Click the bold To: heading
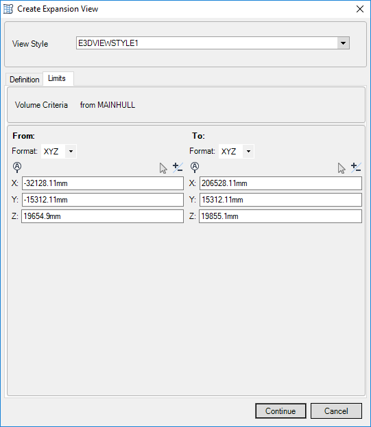The width and height of the screenshot is (371, 427). [199, 136]
